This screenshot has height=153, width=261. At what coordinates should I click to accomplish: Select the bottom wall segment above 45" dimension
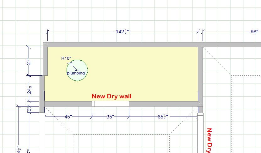pos(68,104)
